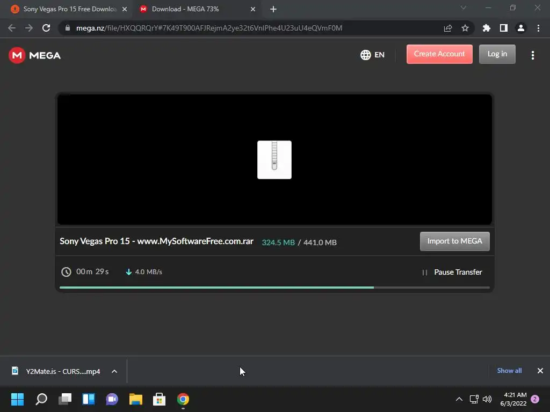Screen dimensions: 550x412
Task: Click the remaining time clock icon
Action: tap(66, 272)
